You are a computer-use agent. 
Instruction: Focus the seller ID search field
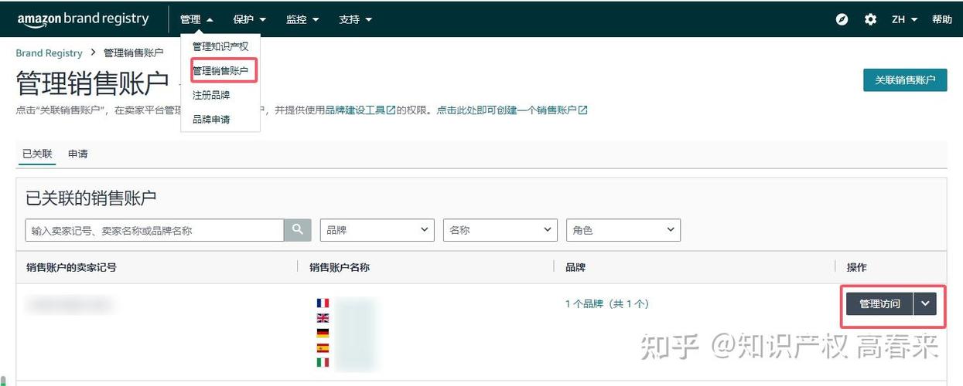pyautogui.click(x=155, y=230)
